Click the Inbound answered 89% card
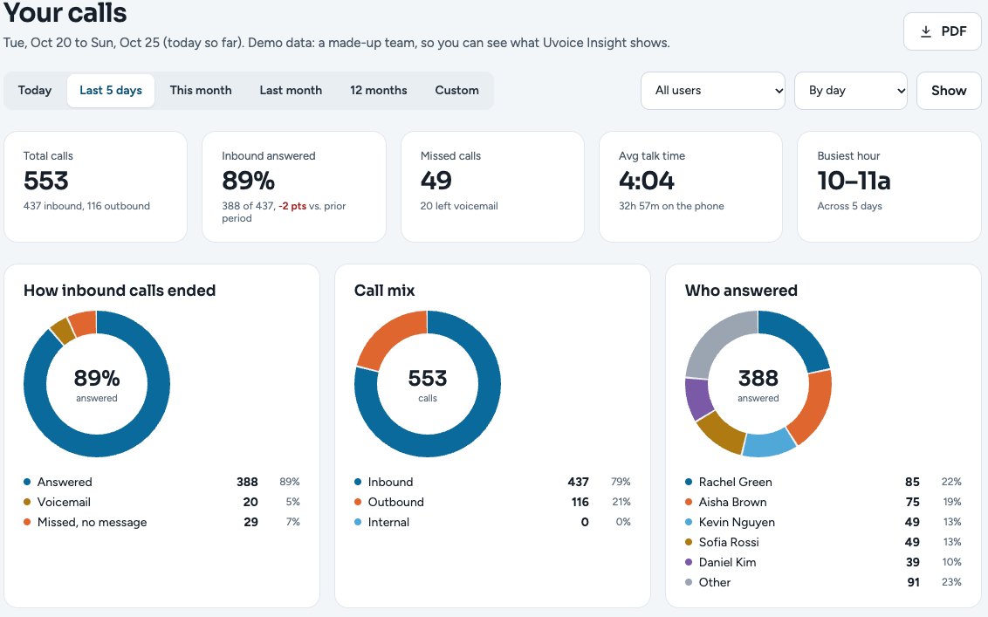This screenshot has width=988, height=617. click(293, 187)
